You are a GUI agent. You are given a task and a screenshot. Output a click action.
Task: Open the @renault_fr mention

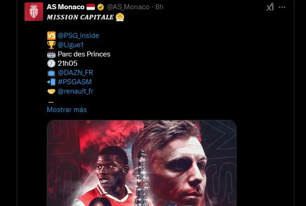[75, 91]
